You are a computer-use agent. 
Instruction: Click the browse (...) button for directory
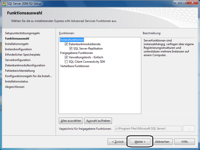pos(189,129)
